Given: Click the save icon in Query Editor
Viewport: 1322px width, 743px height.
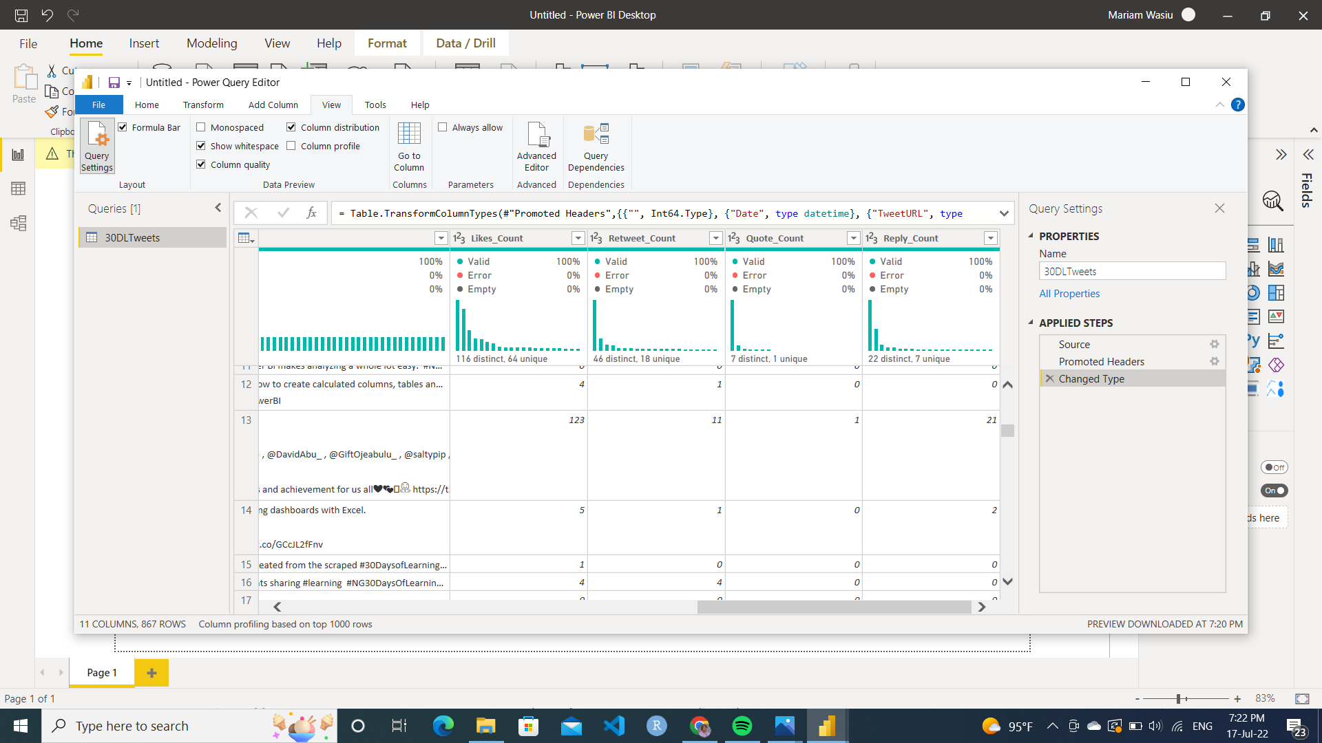Looking at the screenshot, I should click(114, 83).
